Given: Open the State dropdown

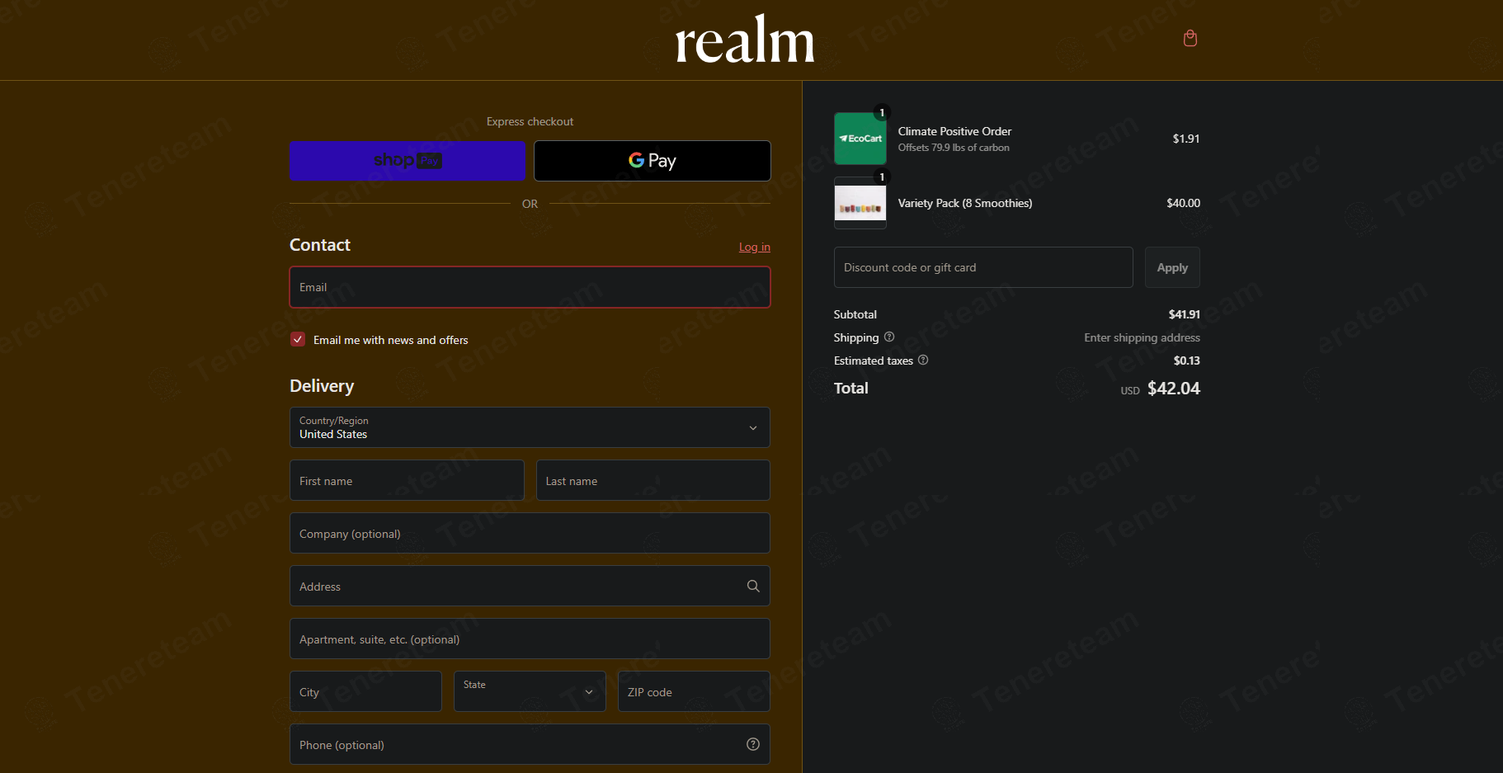Looking at the screenshot, I should click(530, 691).
